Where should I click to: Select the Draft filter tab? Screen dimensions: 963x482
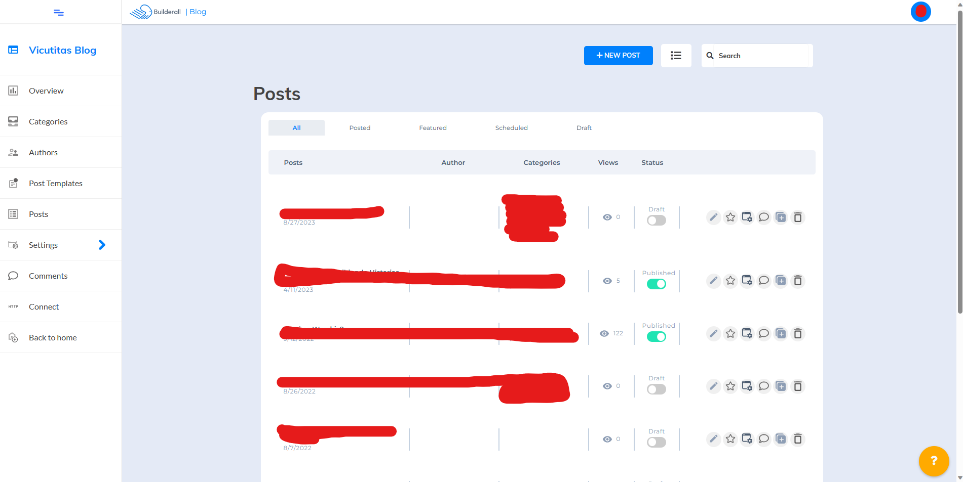pos(584,128)
